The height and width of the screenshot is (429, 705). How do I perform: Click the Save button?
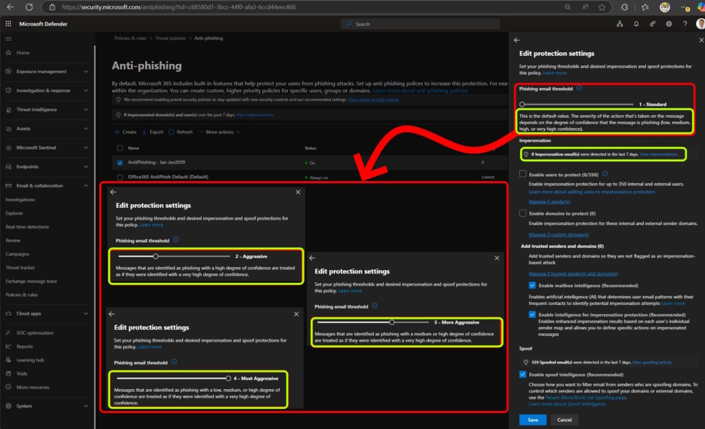(x=532, y=419)
